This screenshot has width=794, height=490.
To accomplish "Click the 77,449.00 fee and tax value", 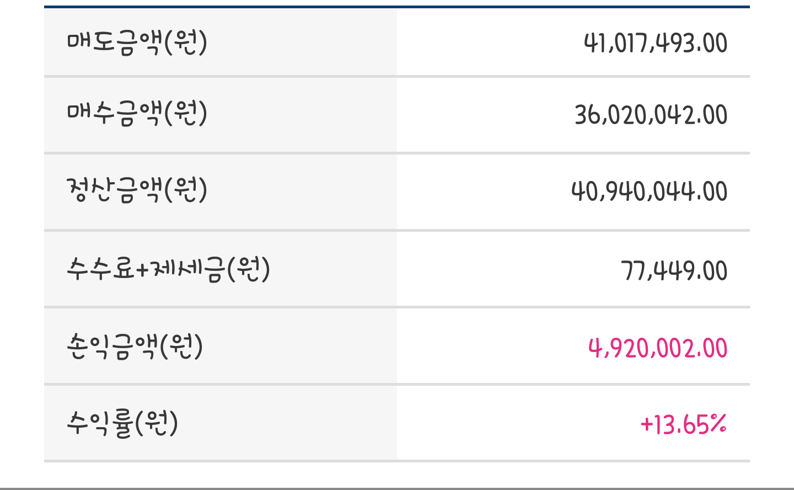I will [x=674, y=270].
